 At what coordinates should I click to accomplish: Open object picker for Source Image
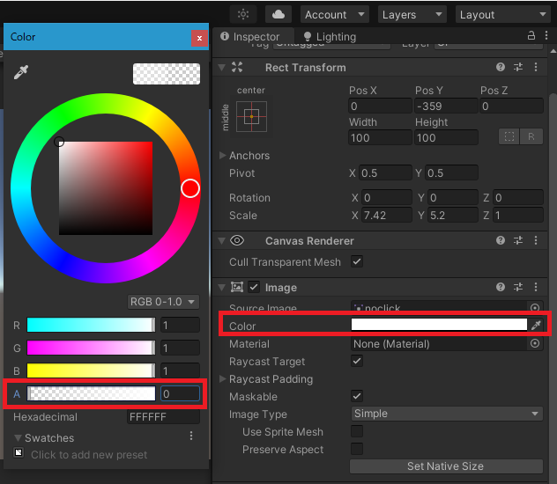(535, 308)
